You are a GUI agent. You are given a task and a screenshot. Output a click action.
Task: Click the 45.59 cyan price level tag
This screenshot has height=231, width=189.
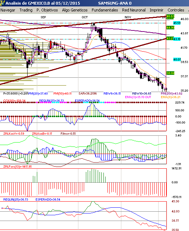pyautogui.click(x=177, y=23)
